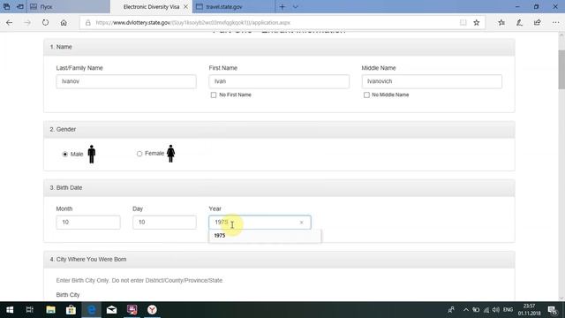Open the Action Center notifications
565x318 pixels.
(553, 310)
